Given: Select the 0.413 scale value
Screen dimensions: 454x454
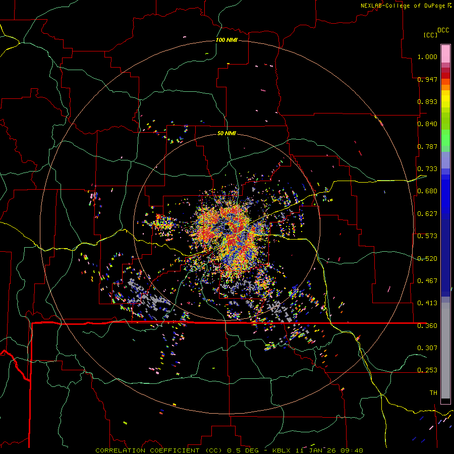Looking at the screenshot, I should (x=427, y=303).
